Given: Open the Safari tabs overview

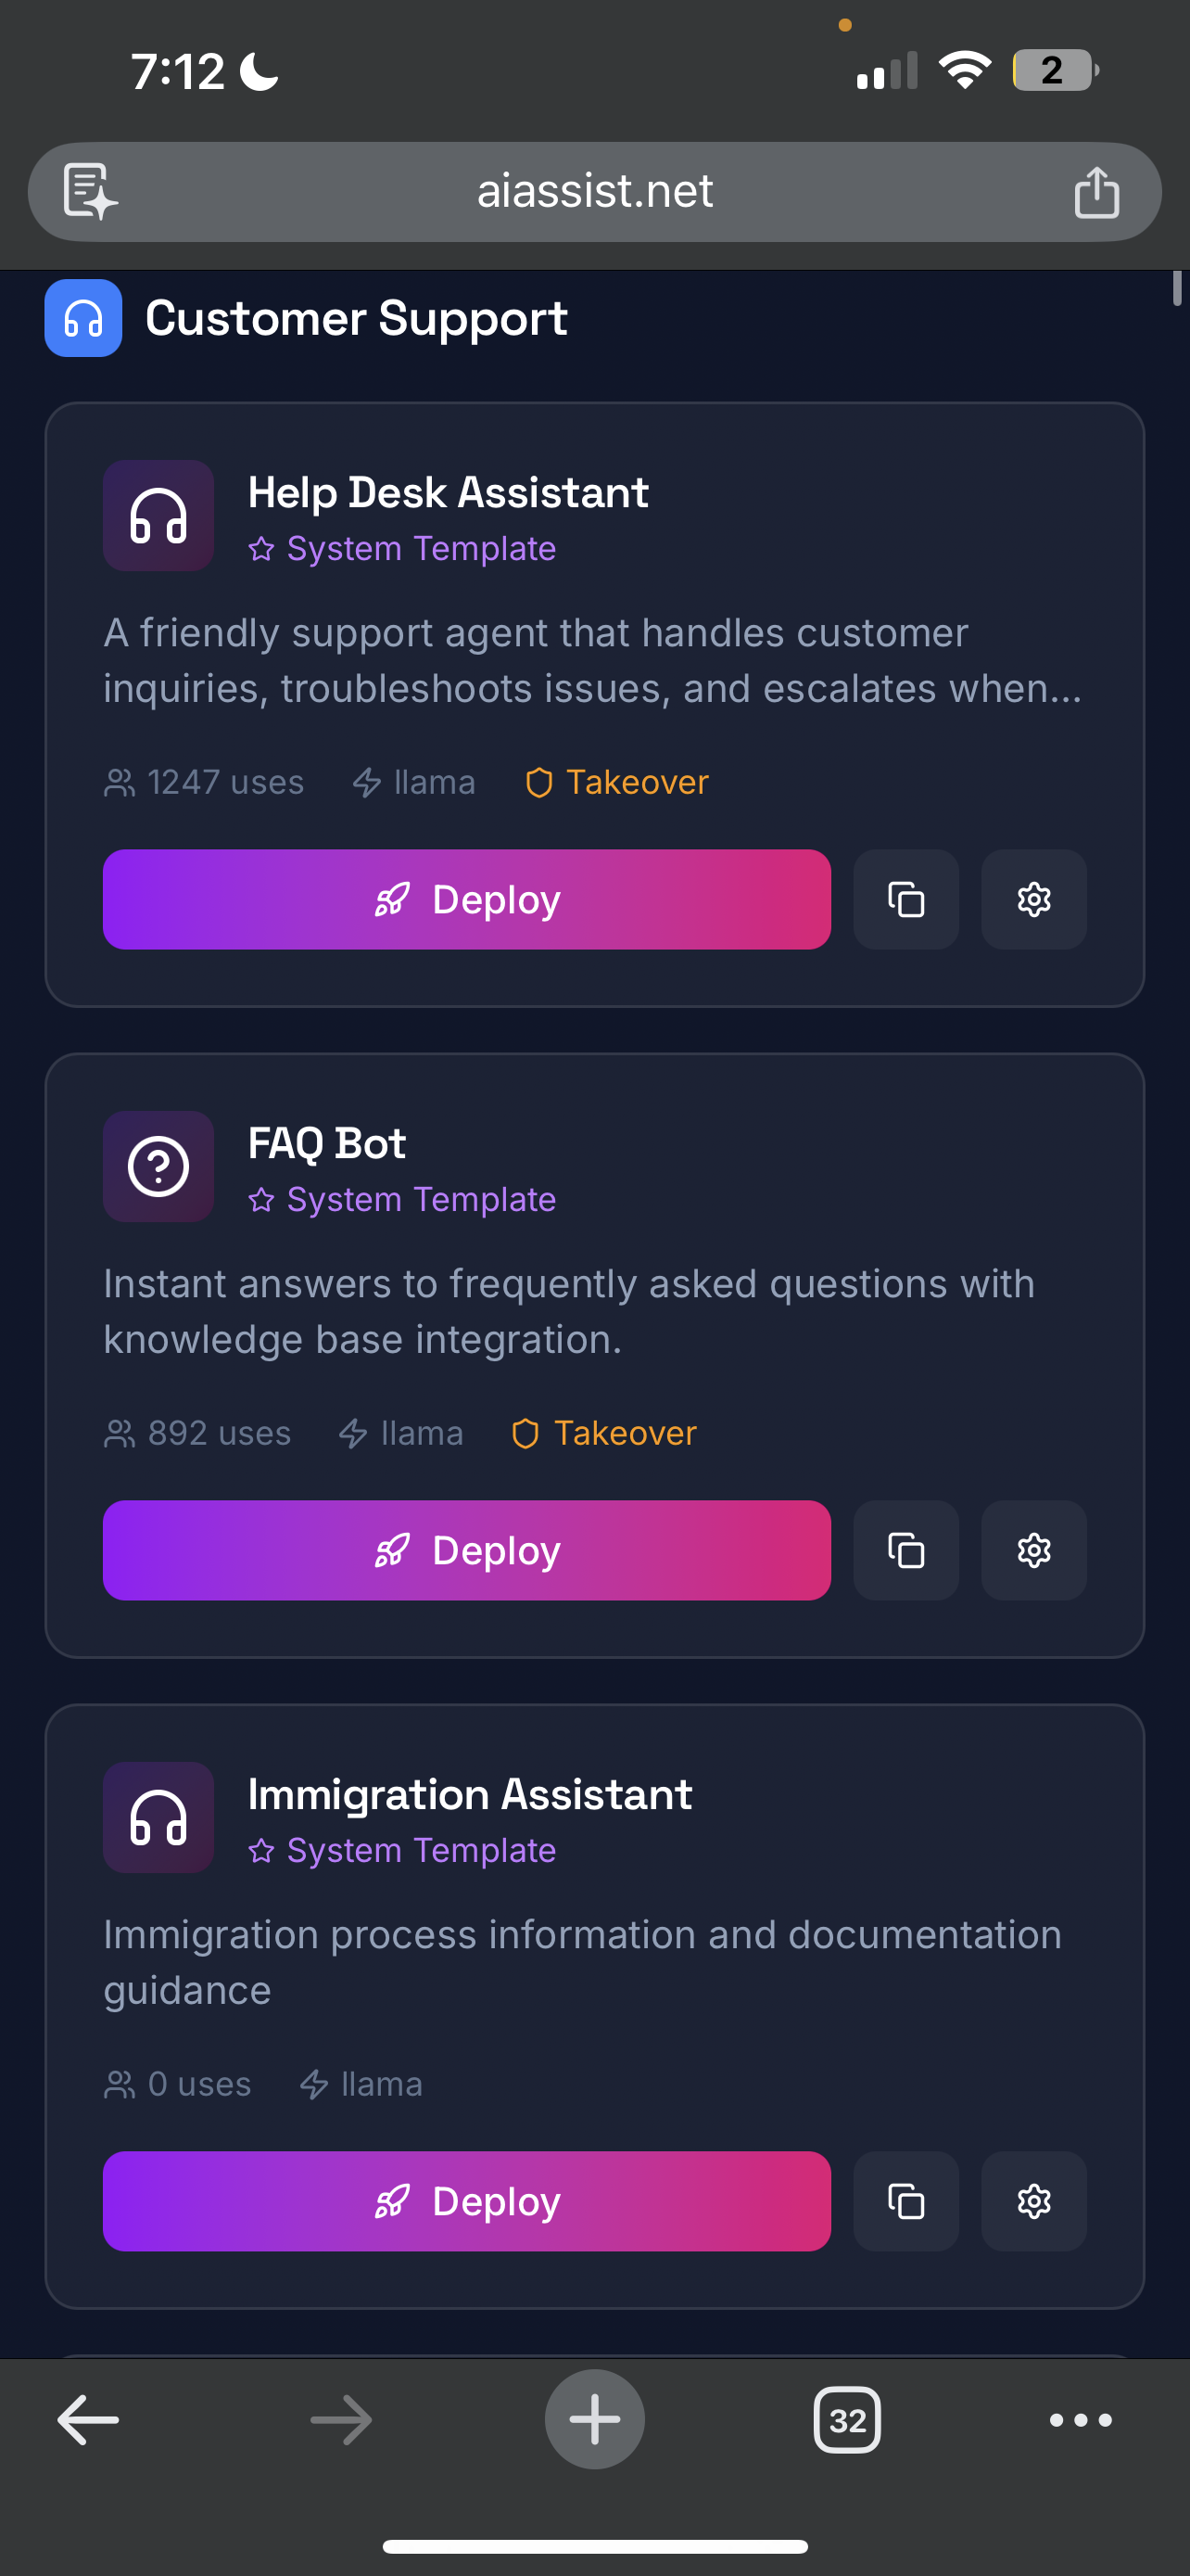Looking at the screenshot, I should tap(846, 2419).
